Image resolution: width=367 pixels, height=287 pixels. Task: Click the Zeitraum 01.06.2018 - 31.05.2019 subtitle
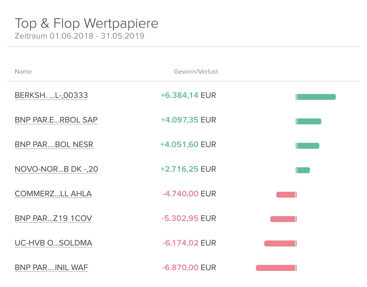[80, 36]
